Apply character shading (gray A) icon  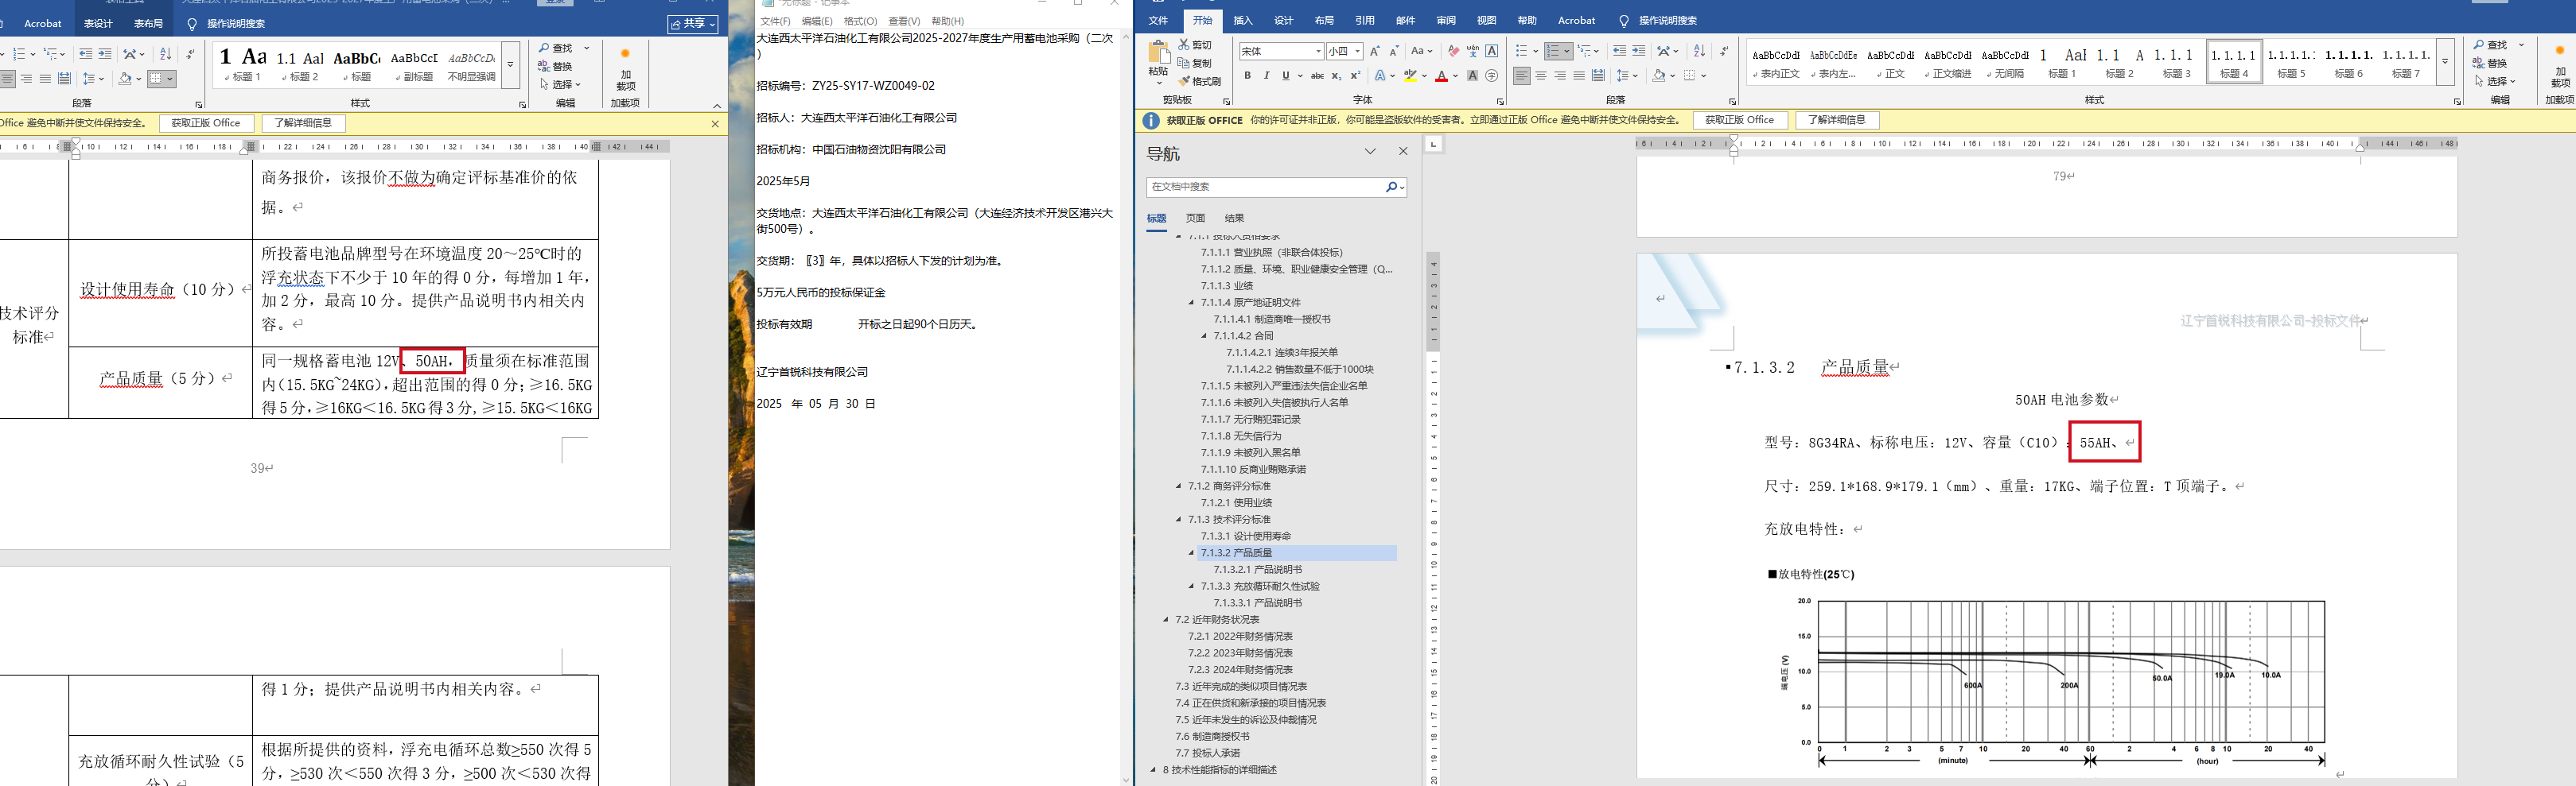(x=1472, y=76)
